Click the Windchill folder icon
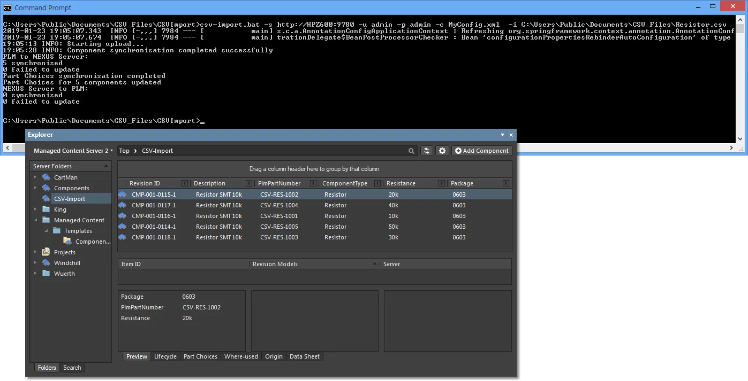The height and width of the screenshot is (381, 748). coord(46,263)
